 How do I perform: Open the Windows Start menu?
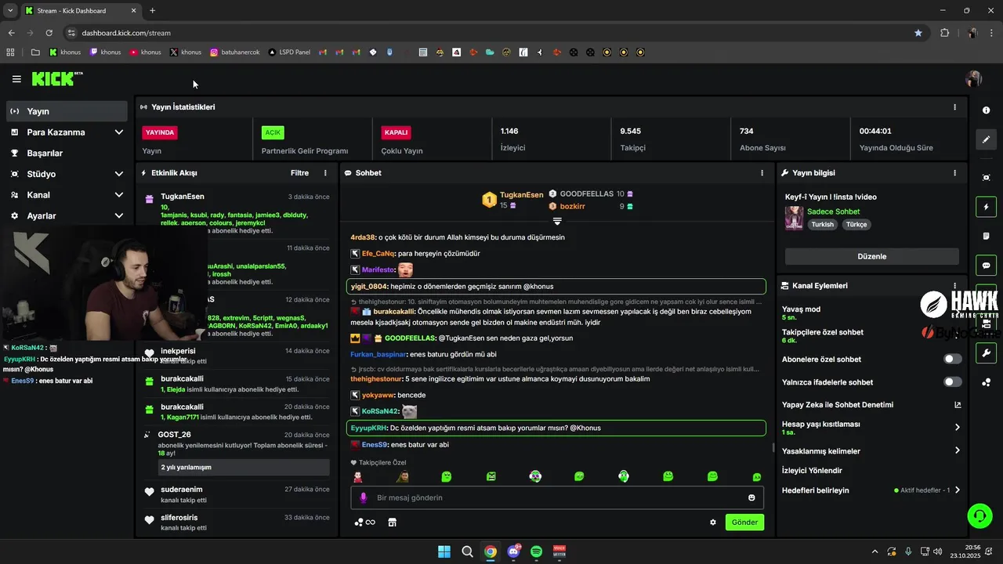point(444,551)
